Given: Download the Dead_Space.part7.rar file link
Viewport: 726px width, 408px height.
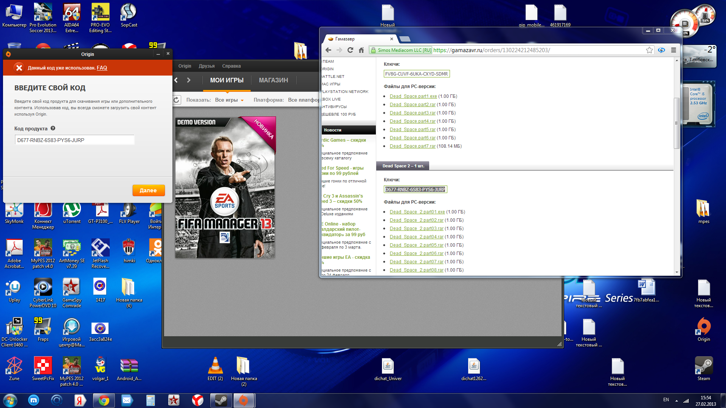Looking at the screenshot, I should (413, 146).
